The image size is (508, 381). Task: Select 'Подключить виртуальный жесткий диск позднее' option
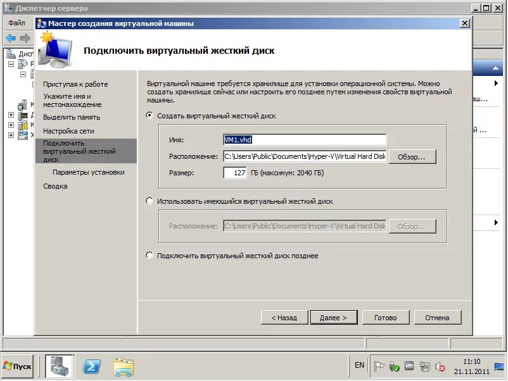(150, 256)
